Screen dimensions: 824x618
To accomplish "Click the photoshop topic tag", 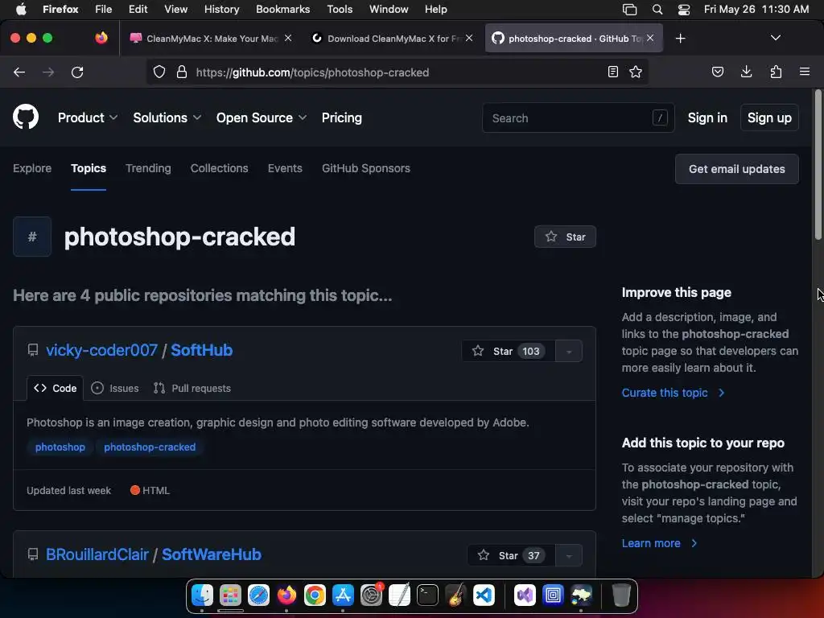I will [60, 447].
